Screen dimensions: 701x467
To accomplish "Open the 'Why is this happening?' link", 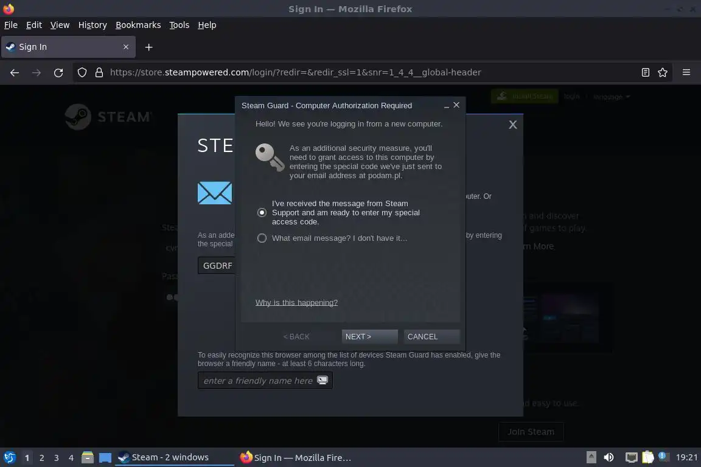I will coord(296,303).
